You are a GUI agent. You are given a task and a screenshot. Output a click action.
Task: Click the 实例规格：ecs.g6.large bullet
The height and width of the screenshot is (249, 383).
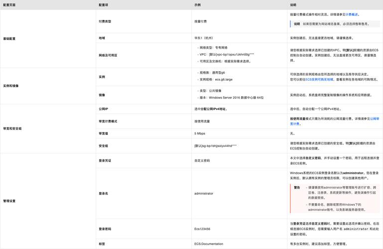coord(216,80)
